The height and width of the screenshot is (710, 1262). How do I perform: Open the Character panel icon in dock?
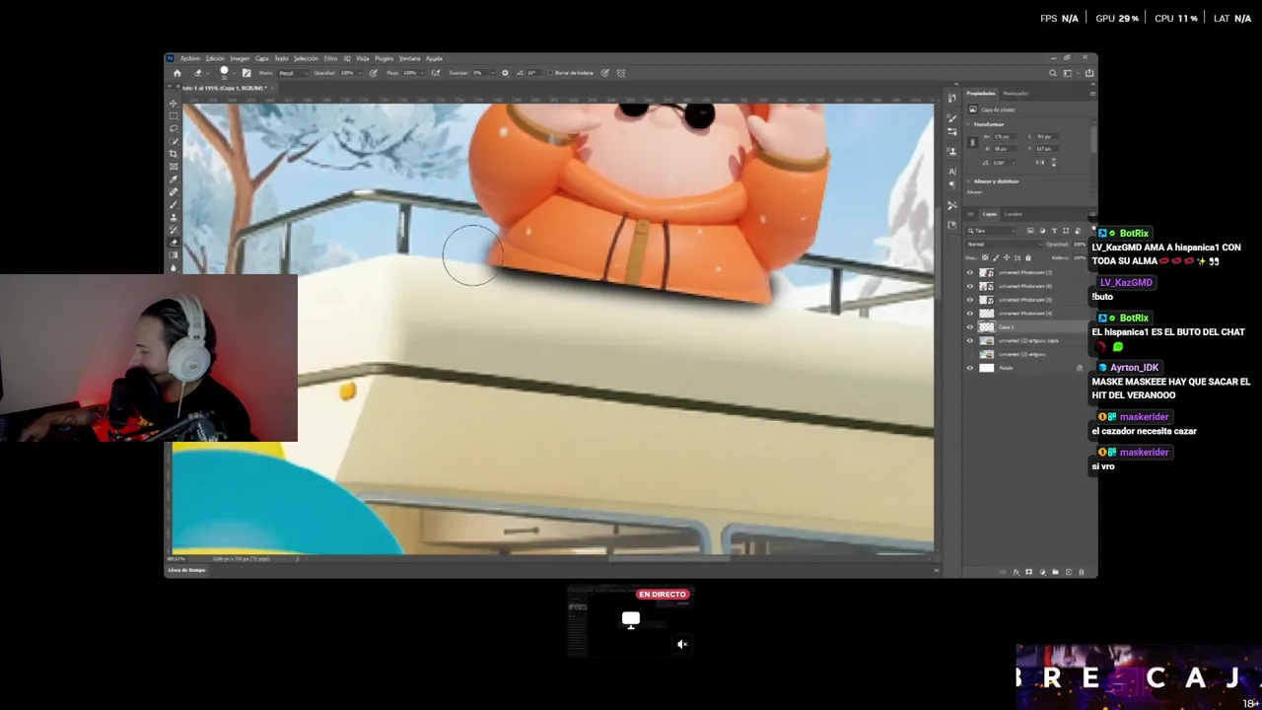951,172
